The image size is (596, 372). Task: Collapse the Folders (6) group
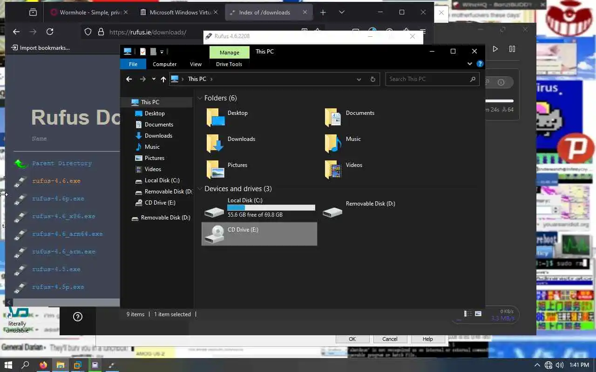pyautogui.click(x=200, y=98)
